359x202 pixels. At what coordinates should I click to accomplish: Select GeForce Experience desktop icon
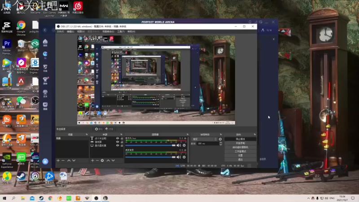coord(7,160)
